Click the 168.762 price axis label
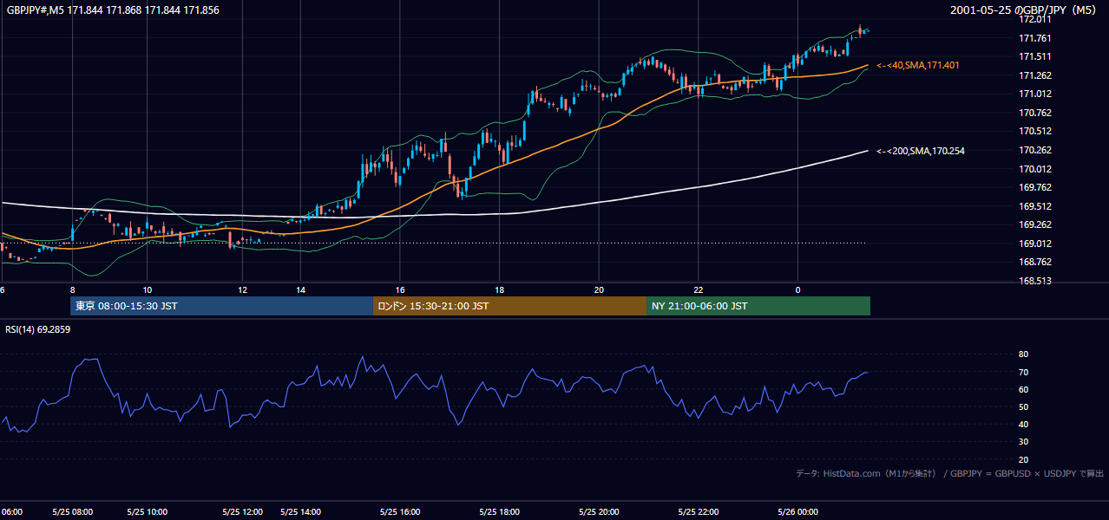Image resolution: width=1109 pixels, height=520 pixels. [1035, 262]
